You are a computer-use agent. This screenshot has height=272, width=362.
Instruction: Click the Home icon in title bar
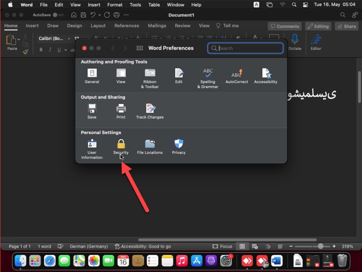[x=74, y=15]
